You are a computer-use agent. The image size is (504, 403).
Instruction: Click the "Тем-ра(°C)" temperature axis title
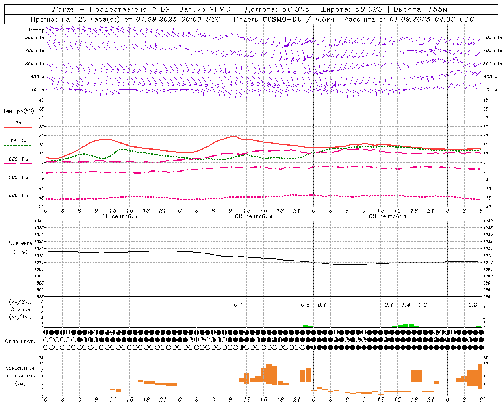tap(19, 111)
